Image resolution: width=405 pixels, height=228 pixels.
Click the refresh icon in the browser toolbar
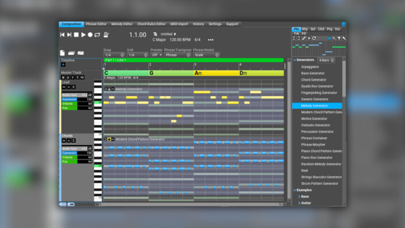pos(314,38)
